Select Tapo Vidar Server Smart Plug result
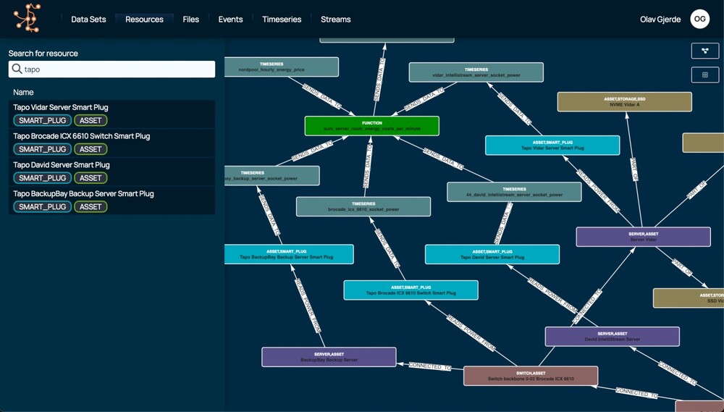This screenshot has height=412, width=724. click(x=61, y=107)
